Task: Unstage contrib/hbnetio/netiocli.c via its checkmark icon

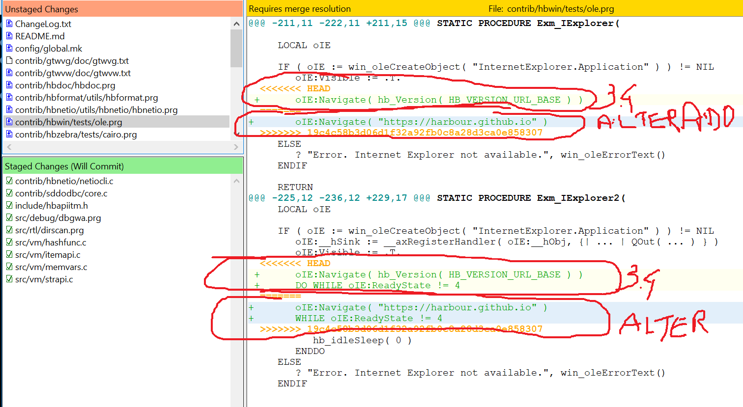Action: click(9, 181)
